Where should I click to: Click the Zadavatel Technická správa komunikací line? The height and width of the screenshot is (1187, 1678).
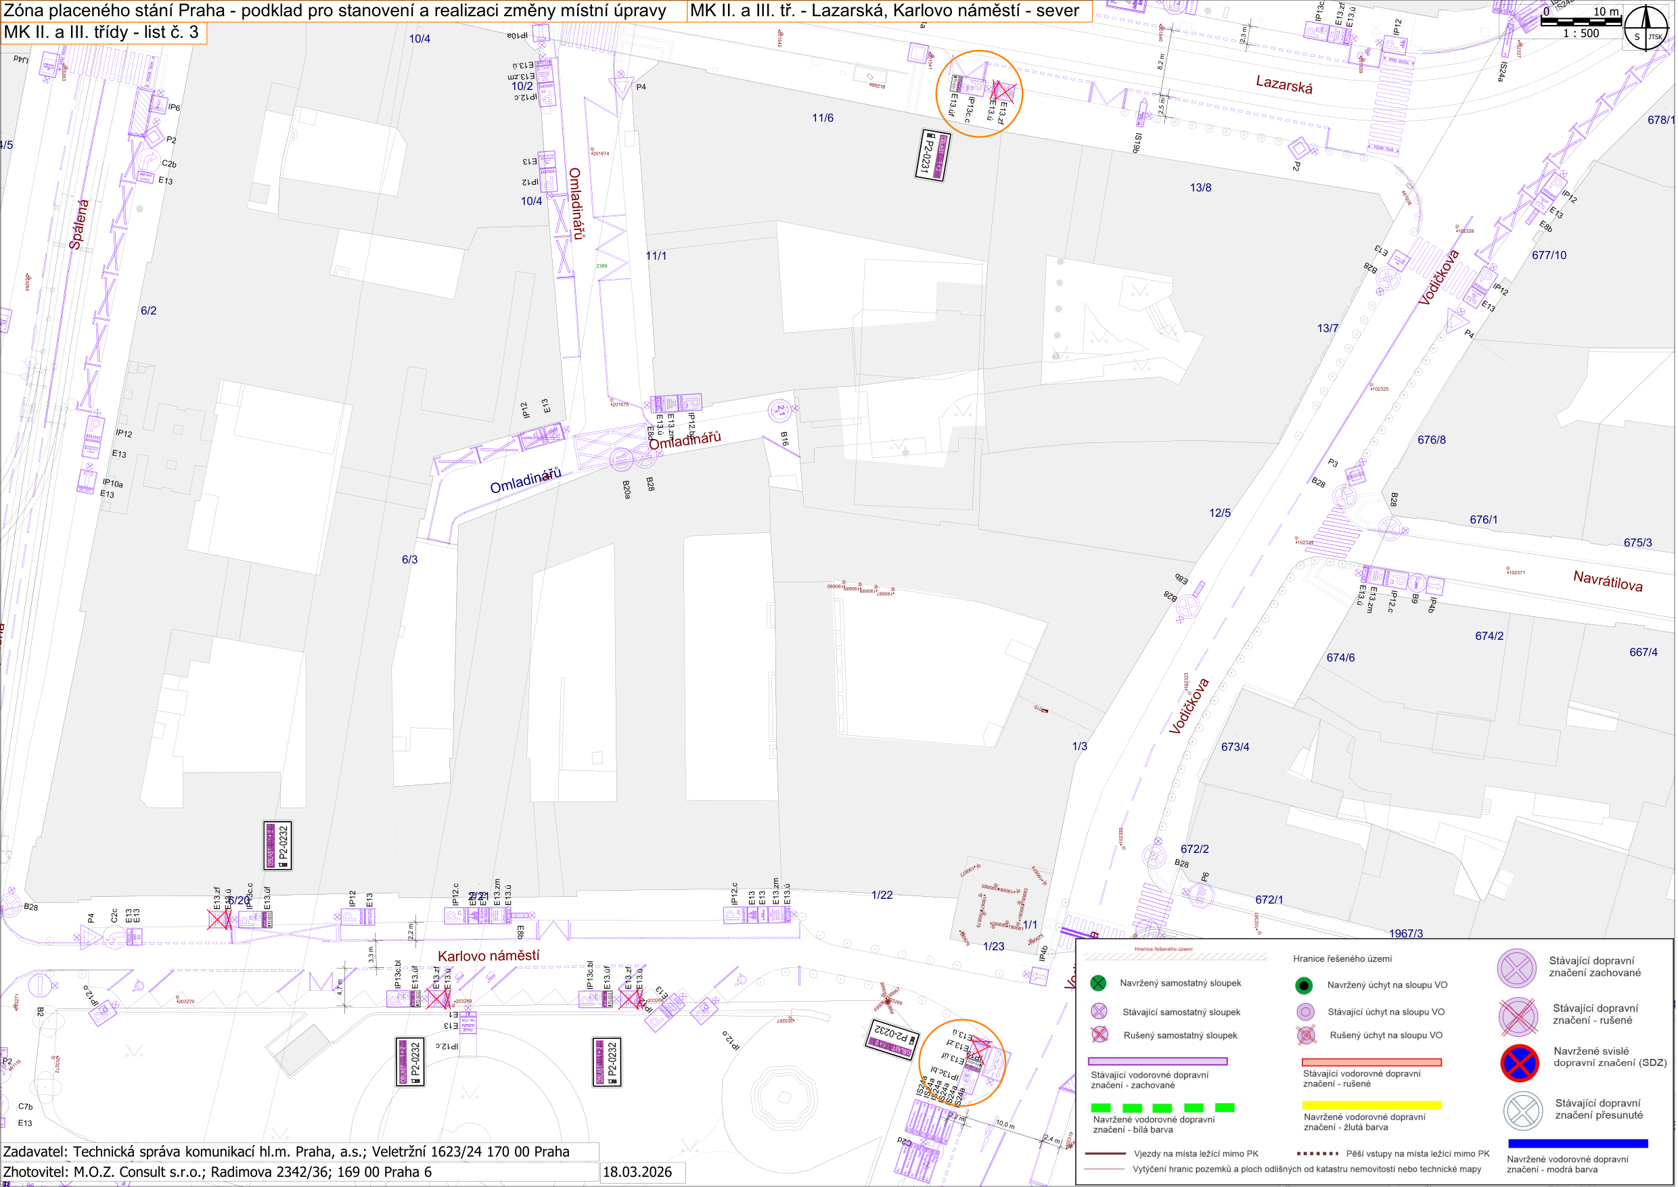(286, 1152)
